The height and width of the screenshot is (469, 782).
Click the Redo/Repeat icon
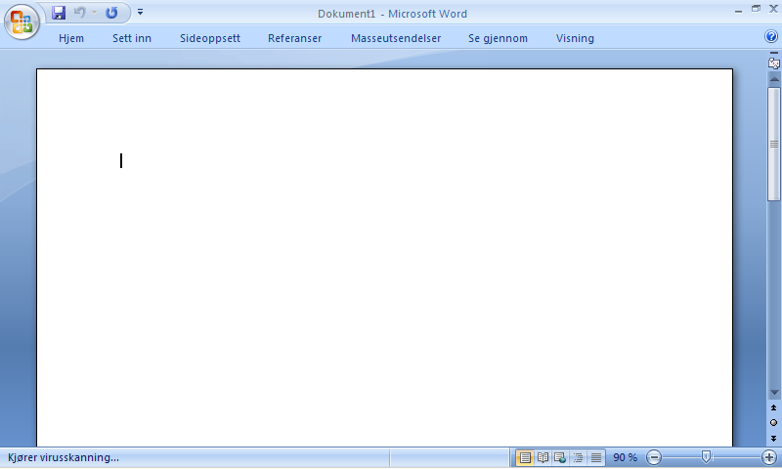point(111,13)
